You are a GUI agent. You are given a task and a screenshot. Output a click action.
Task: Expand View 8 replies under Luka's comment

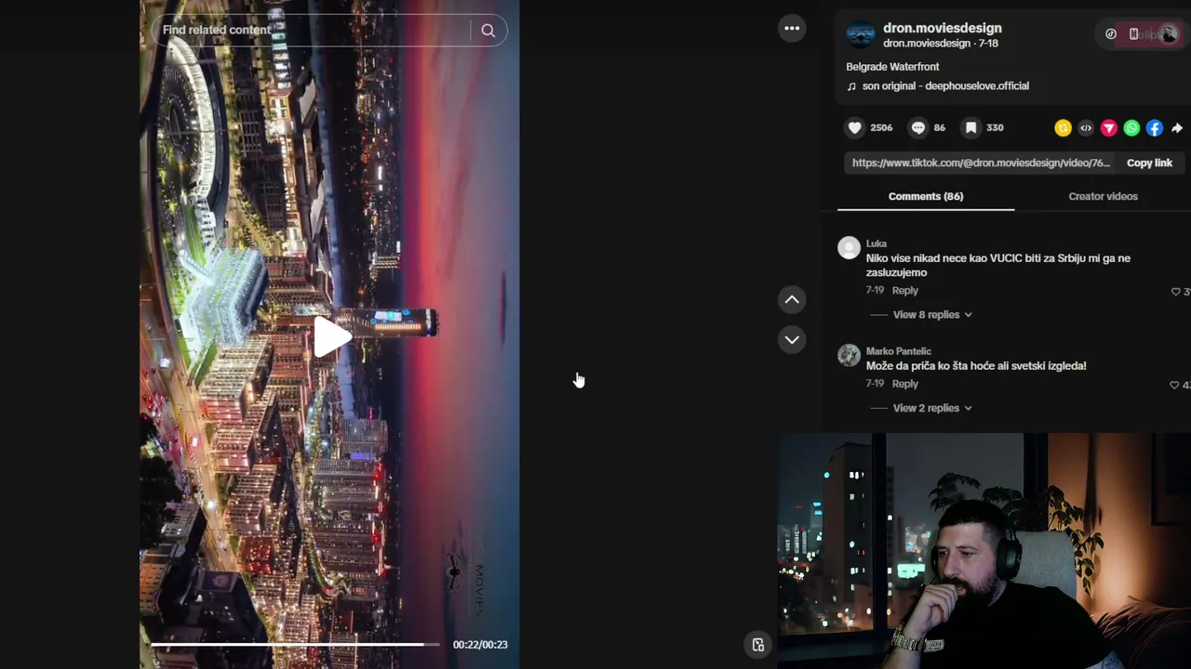932,315
